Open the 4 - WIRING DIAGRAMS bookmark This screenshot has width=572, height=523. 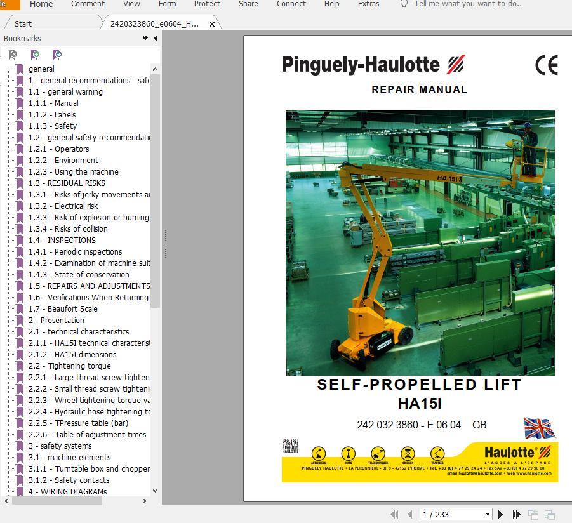(x=66, y=491)
